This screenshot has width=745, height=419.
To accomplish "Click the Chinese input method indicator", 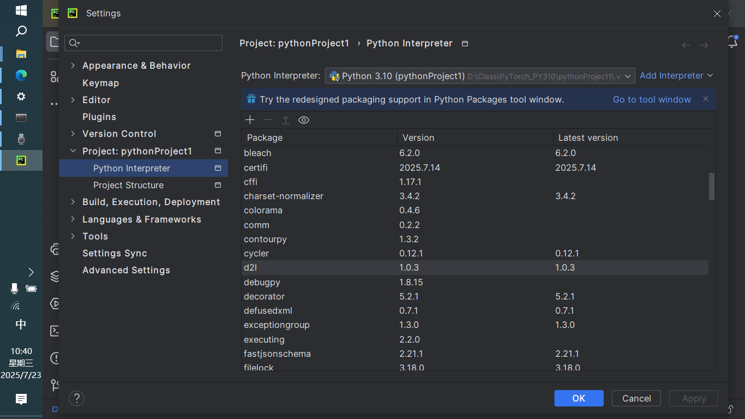I will coord(21,325).
